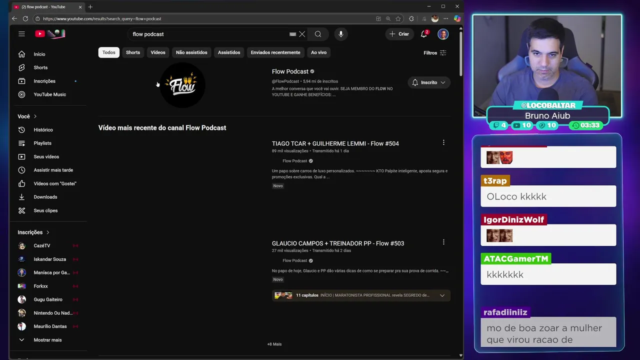Open GLAUCIO CAMPOS + TREINADOR PP video
This screenshot has width=640, height=360.
coord(337,243)
